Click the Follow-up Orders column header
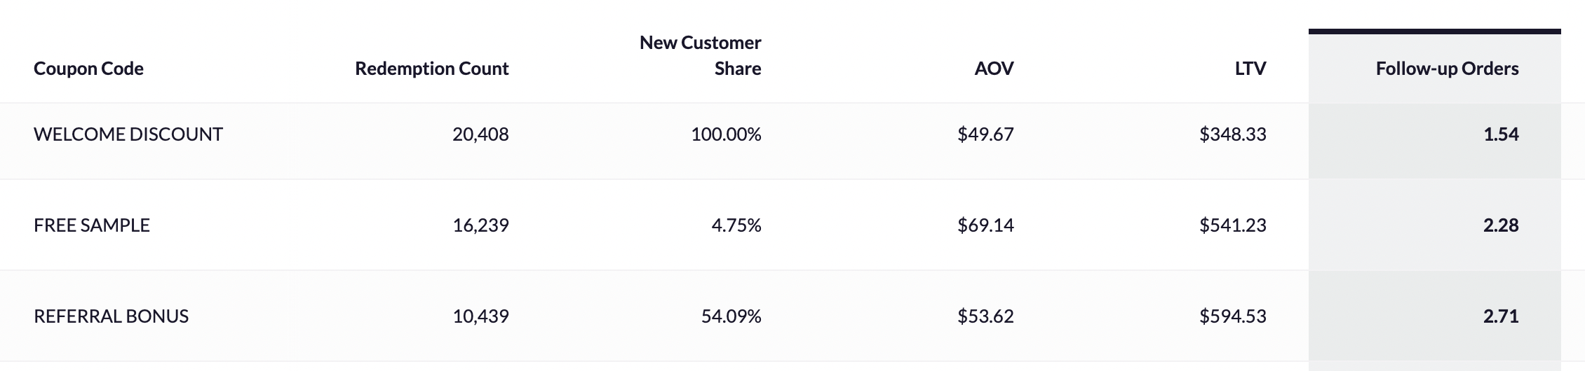Image resolution: width=1585 pixels, height=371 pixels. 1447,69
